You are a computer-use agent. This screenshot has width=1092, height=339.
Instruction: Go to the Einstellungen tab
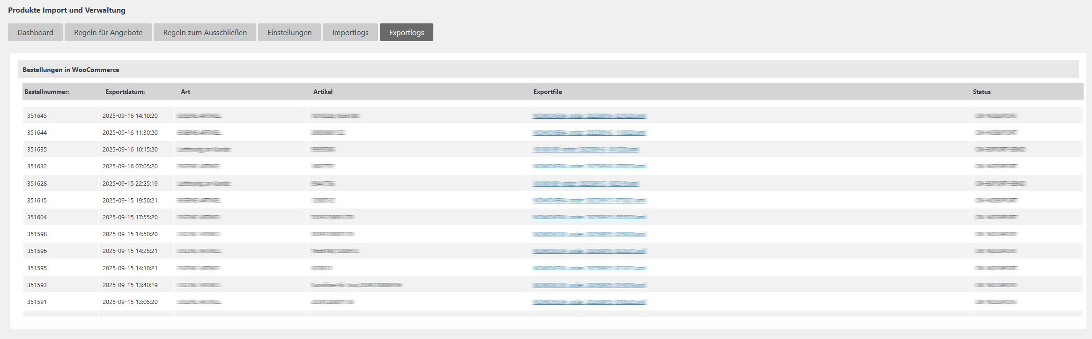pos(290,32)
